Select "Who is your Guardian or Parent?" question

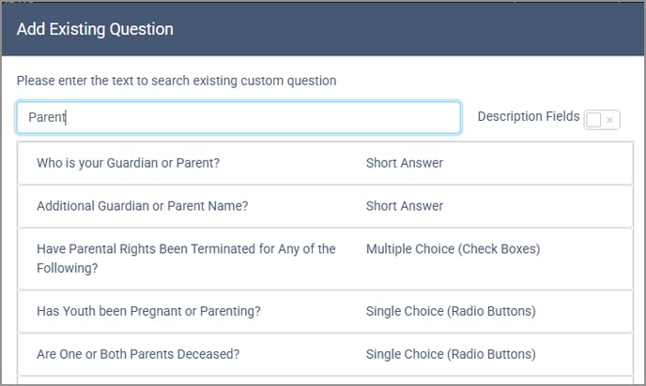pos(128,163)
